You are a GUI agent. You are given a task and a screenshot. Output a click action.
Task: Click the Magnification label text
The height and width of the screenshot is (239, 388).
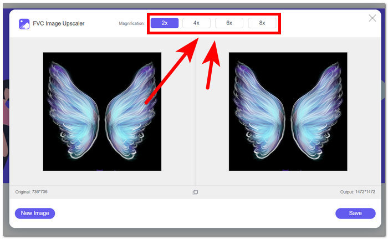[x=131, y=23]
